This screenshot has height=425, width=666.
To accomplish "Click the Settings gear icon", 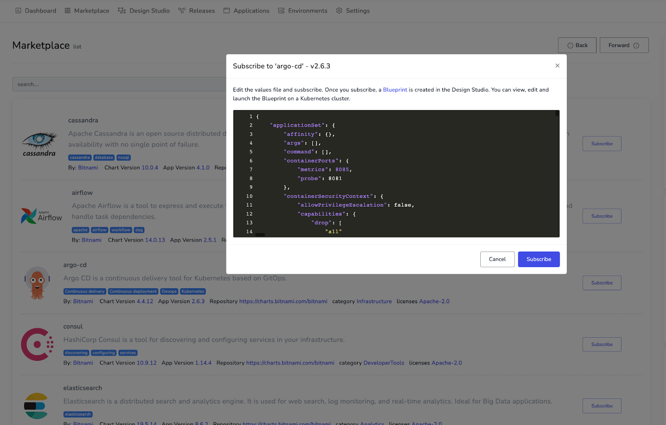I will (339, 10).
